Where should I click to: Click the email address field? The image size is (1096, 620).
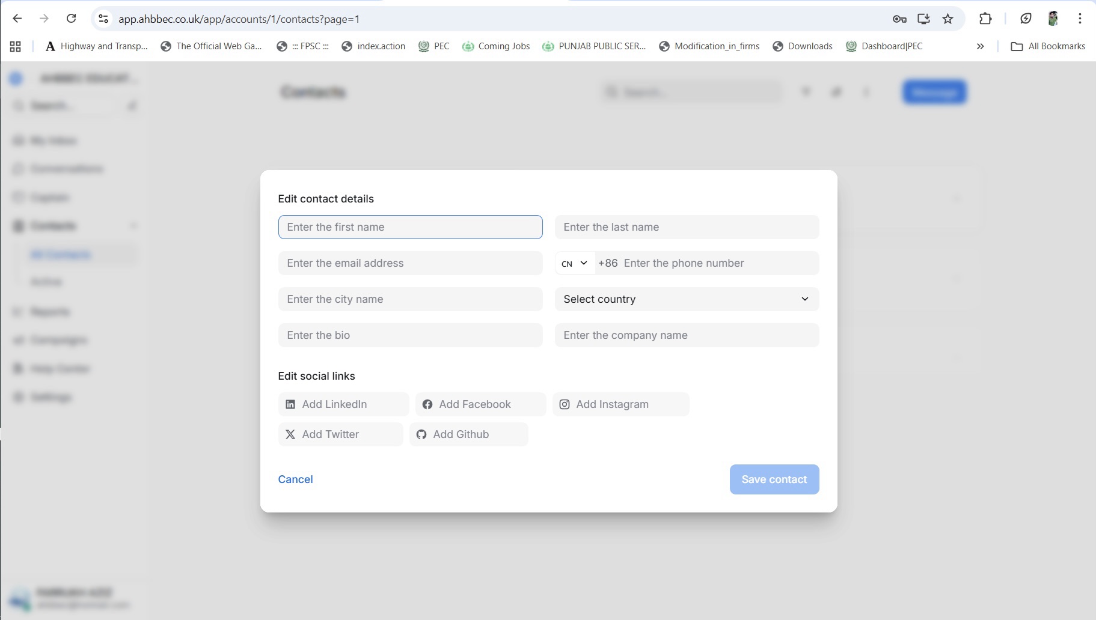(x=410, y=263)
